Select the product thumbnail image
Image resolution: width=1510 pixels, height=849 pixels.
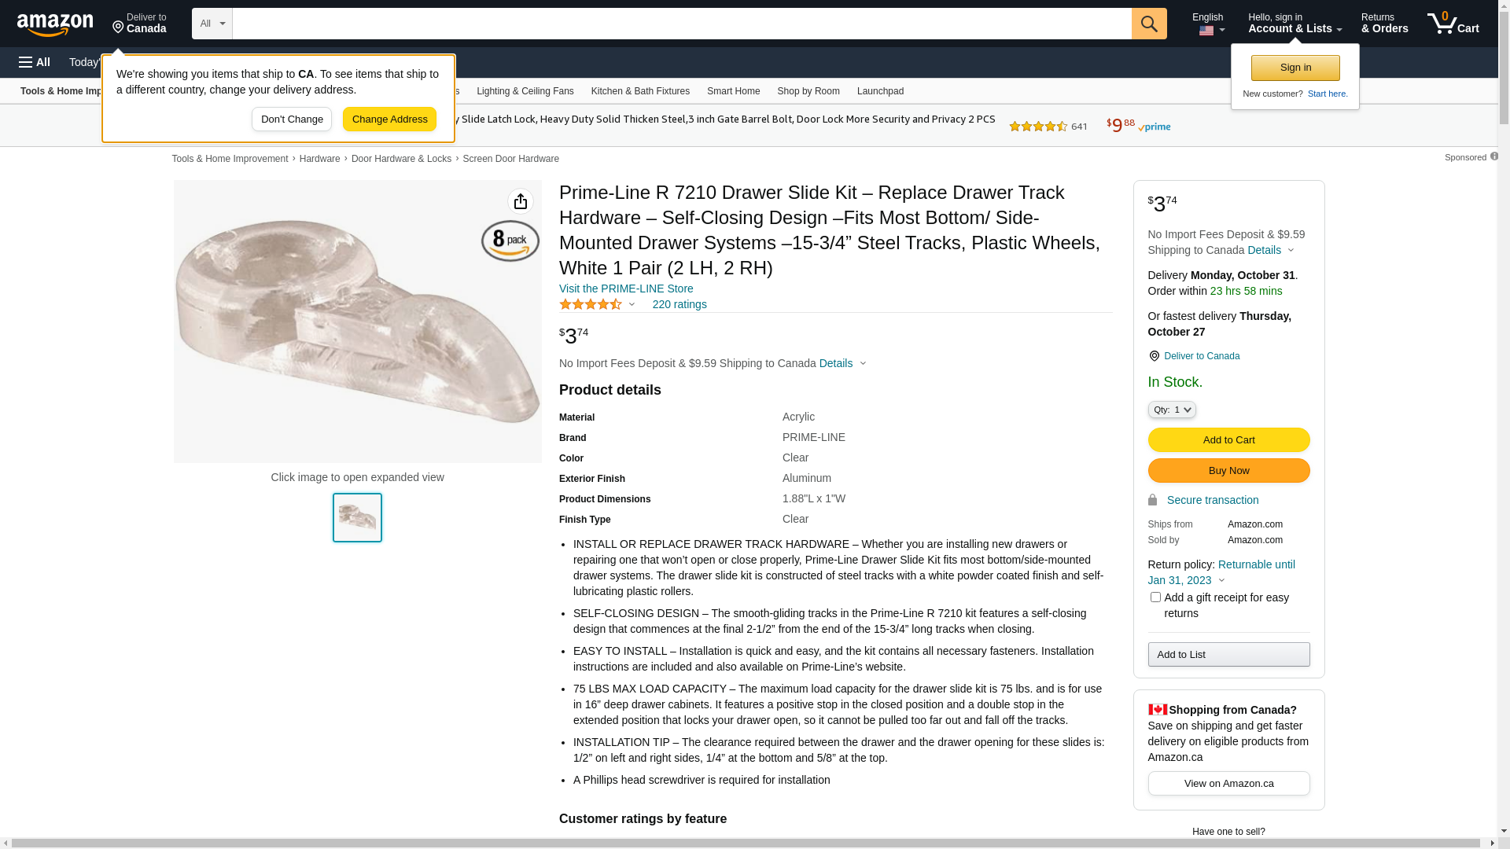coord(357,517)
